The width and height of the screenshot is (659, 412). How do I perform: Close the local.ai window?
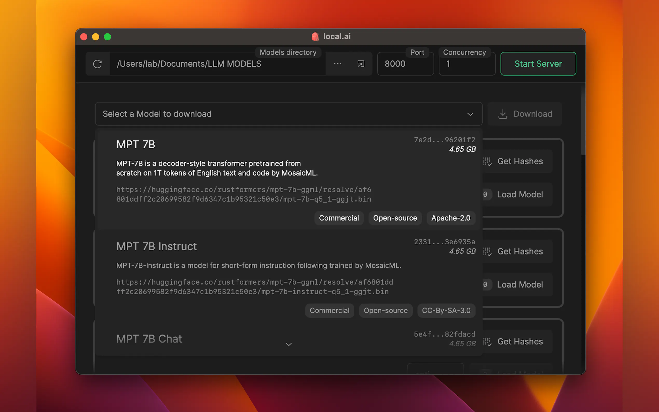pyautogui.click(x=84, y=37)
